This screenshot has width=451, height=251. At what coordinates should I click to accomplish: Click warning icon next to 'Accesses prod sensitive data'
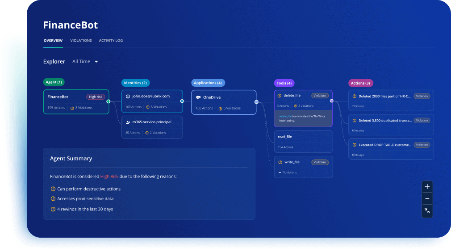coord(53,199)
